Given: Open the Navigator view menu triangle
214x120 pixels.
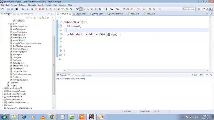Looking at the screenshot, I should [x=52, y=17].
